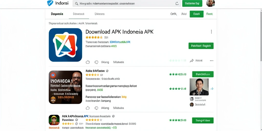Click the Indonsi site name in the header
Image resolution: width=262 pixels, height=131 pixels.
click(62, 3)
